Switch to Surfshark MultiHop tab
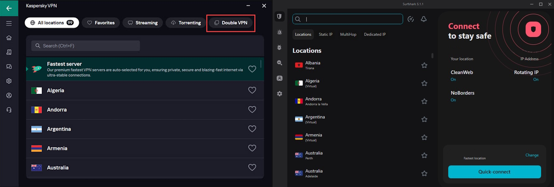The height and width of the screenshot is (187, 554). click(348, 34)
